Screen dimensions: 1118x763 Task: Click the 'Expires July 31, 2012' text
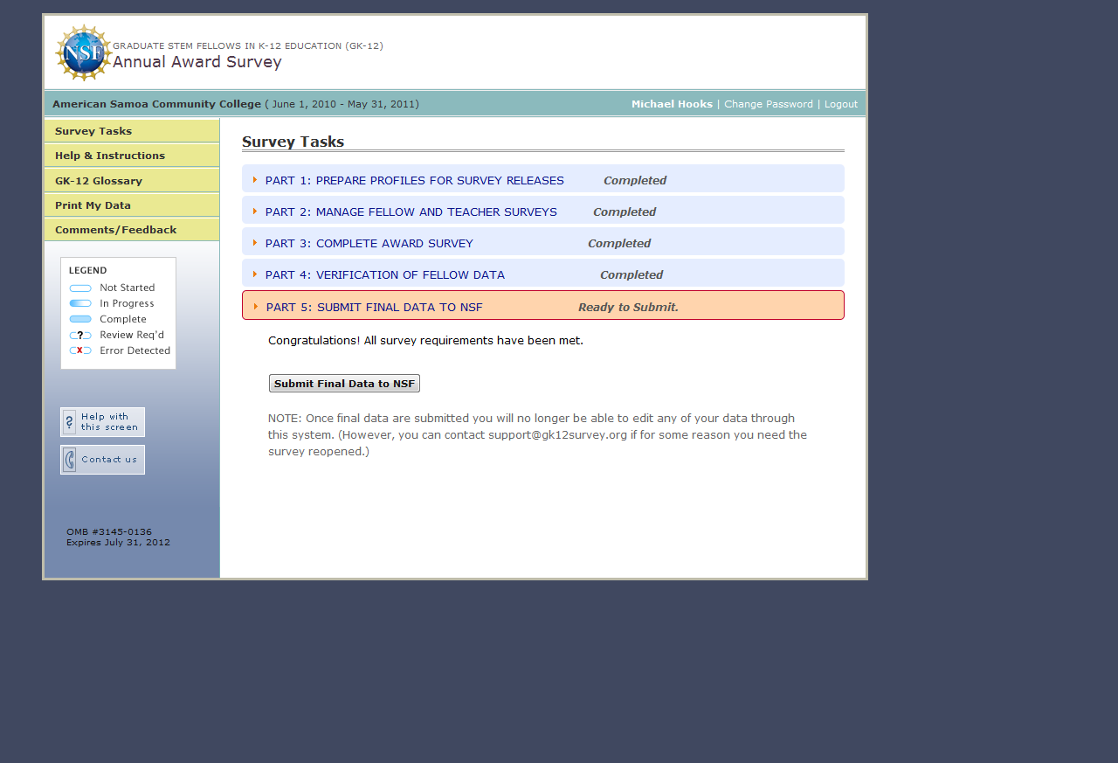[x=119, y=543]
